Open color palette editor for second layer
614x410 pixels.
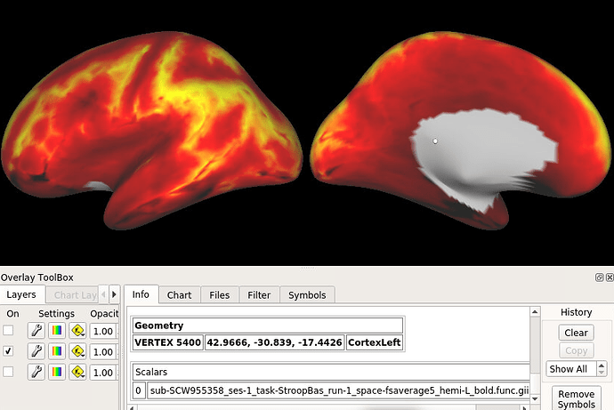point(57,351)
